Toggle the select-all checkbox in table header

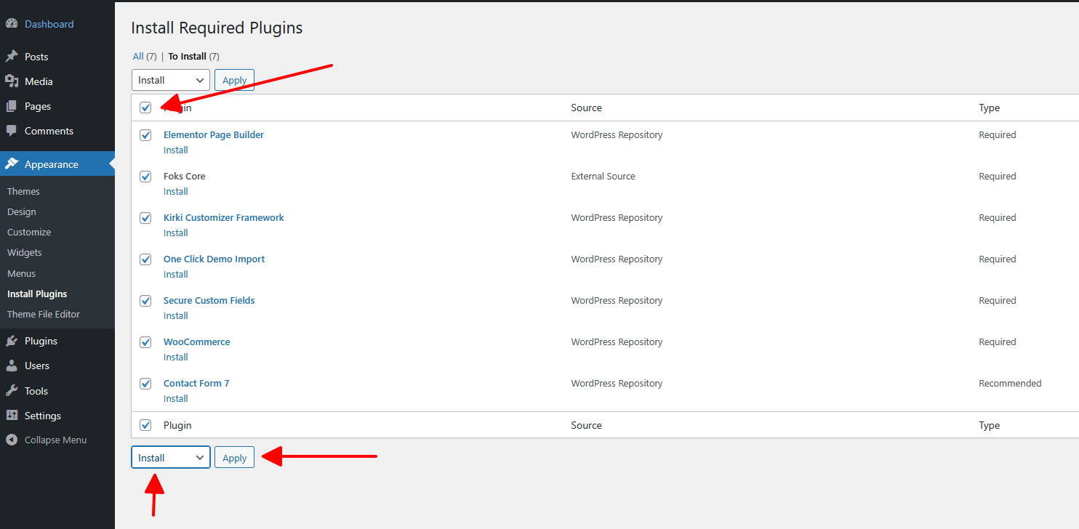click(x=145, y=108)
